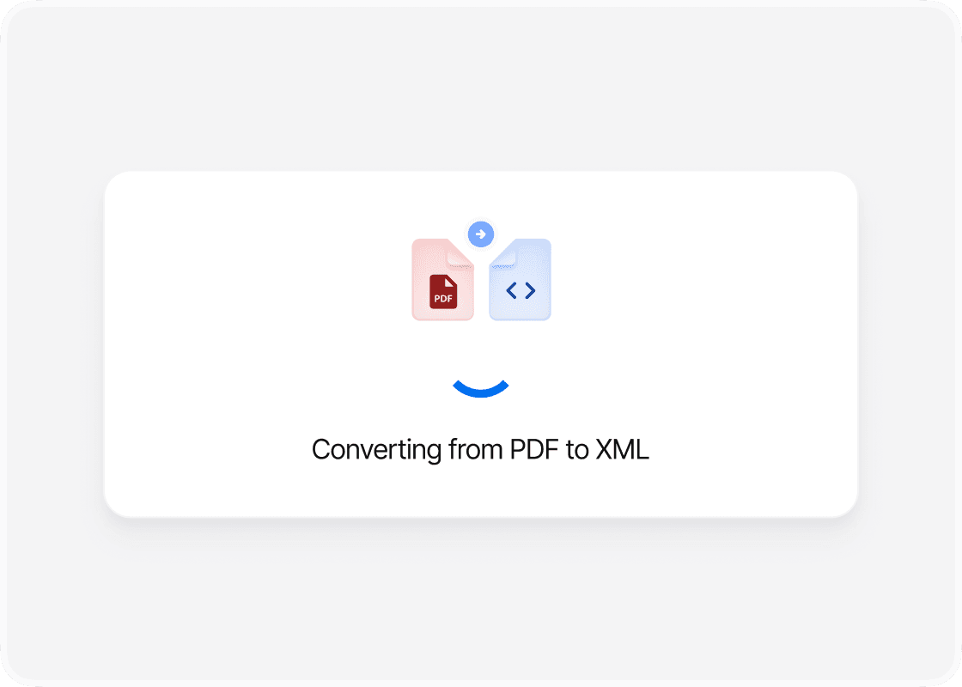Click the word "from" in the status text
The width and height of the screenshot is (962, 687).
click(476, 450)
